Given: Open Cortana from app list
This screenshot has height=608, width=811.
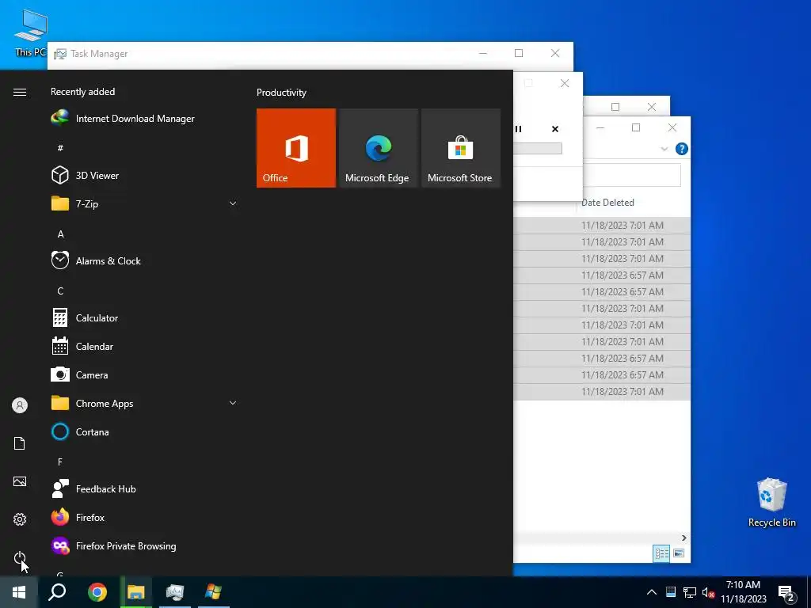Looking at the screenshot, I should coord(80,431).
